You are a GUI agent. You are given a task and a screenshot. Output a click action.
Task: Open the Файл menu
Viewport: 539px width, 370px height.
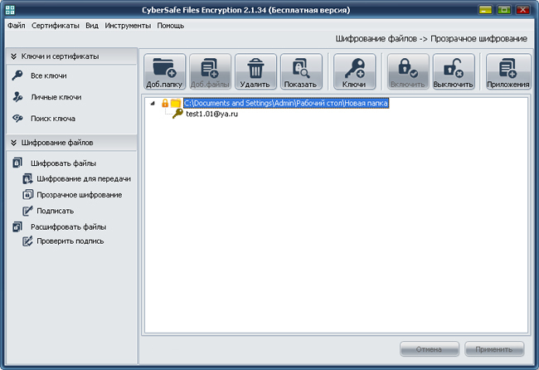(16, 26)
